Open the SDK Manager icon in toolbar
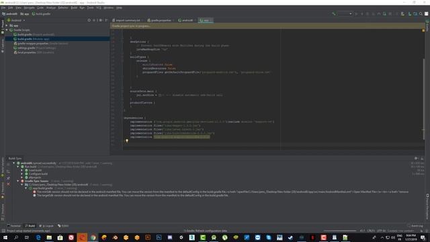The image size is (430, 242). pyautogui.click(x=415, y=13)
